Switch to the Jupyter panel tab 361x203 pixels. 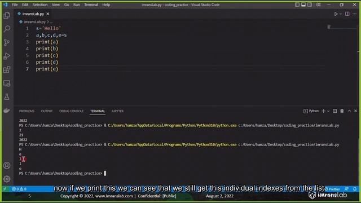tap(117, 111)
